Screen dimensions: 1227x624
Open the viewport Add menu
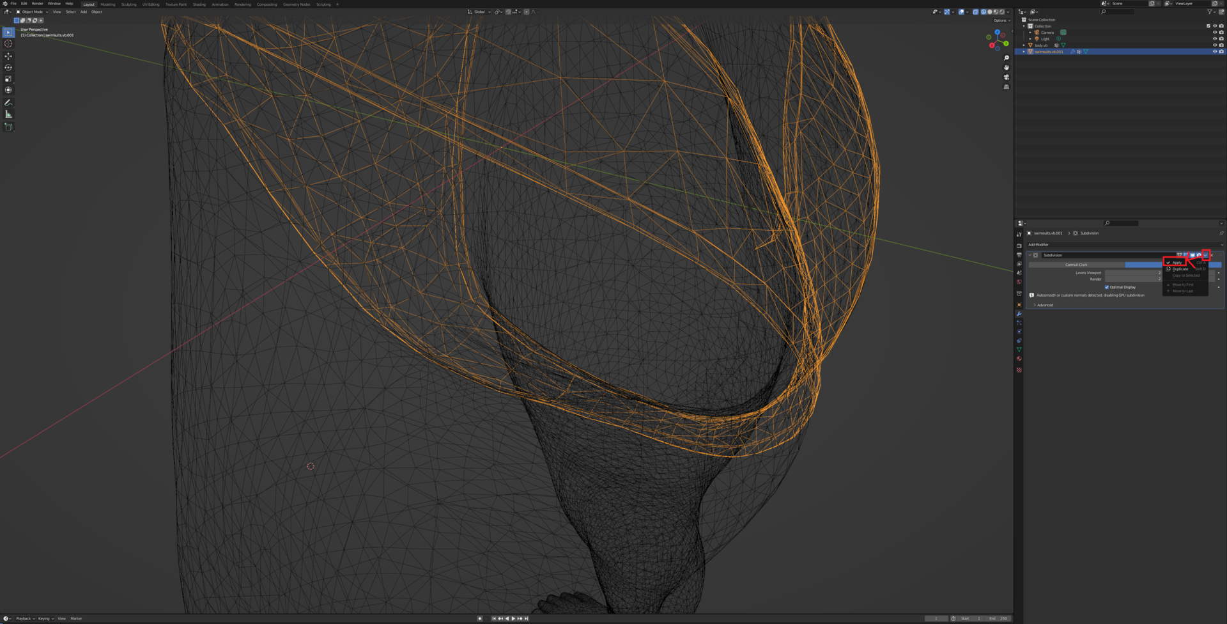tap(84, 12)
